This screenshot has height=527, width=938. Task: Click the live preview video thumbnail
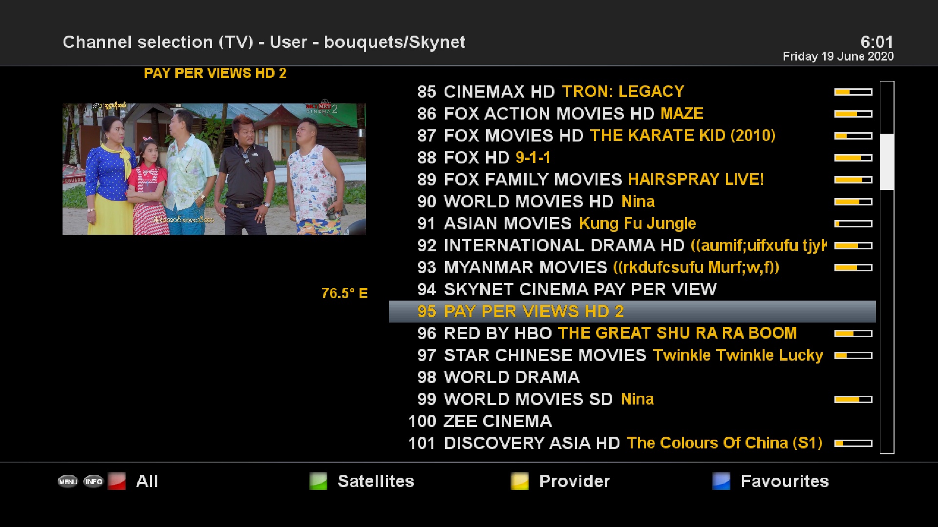(x=214, y=169)
